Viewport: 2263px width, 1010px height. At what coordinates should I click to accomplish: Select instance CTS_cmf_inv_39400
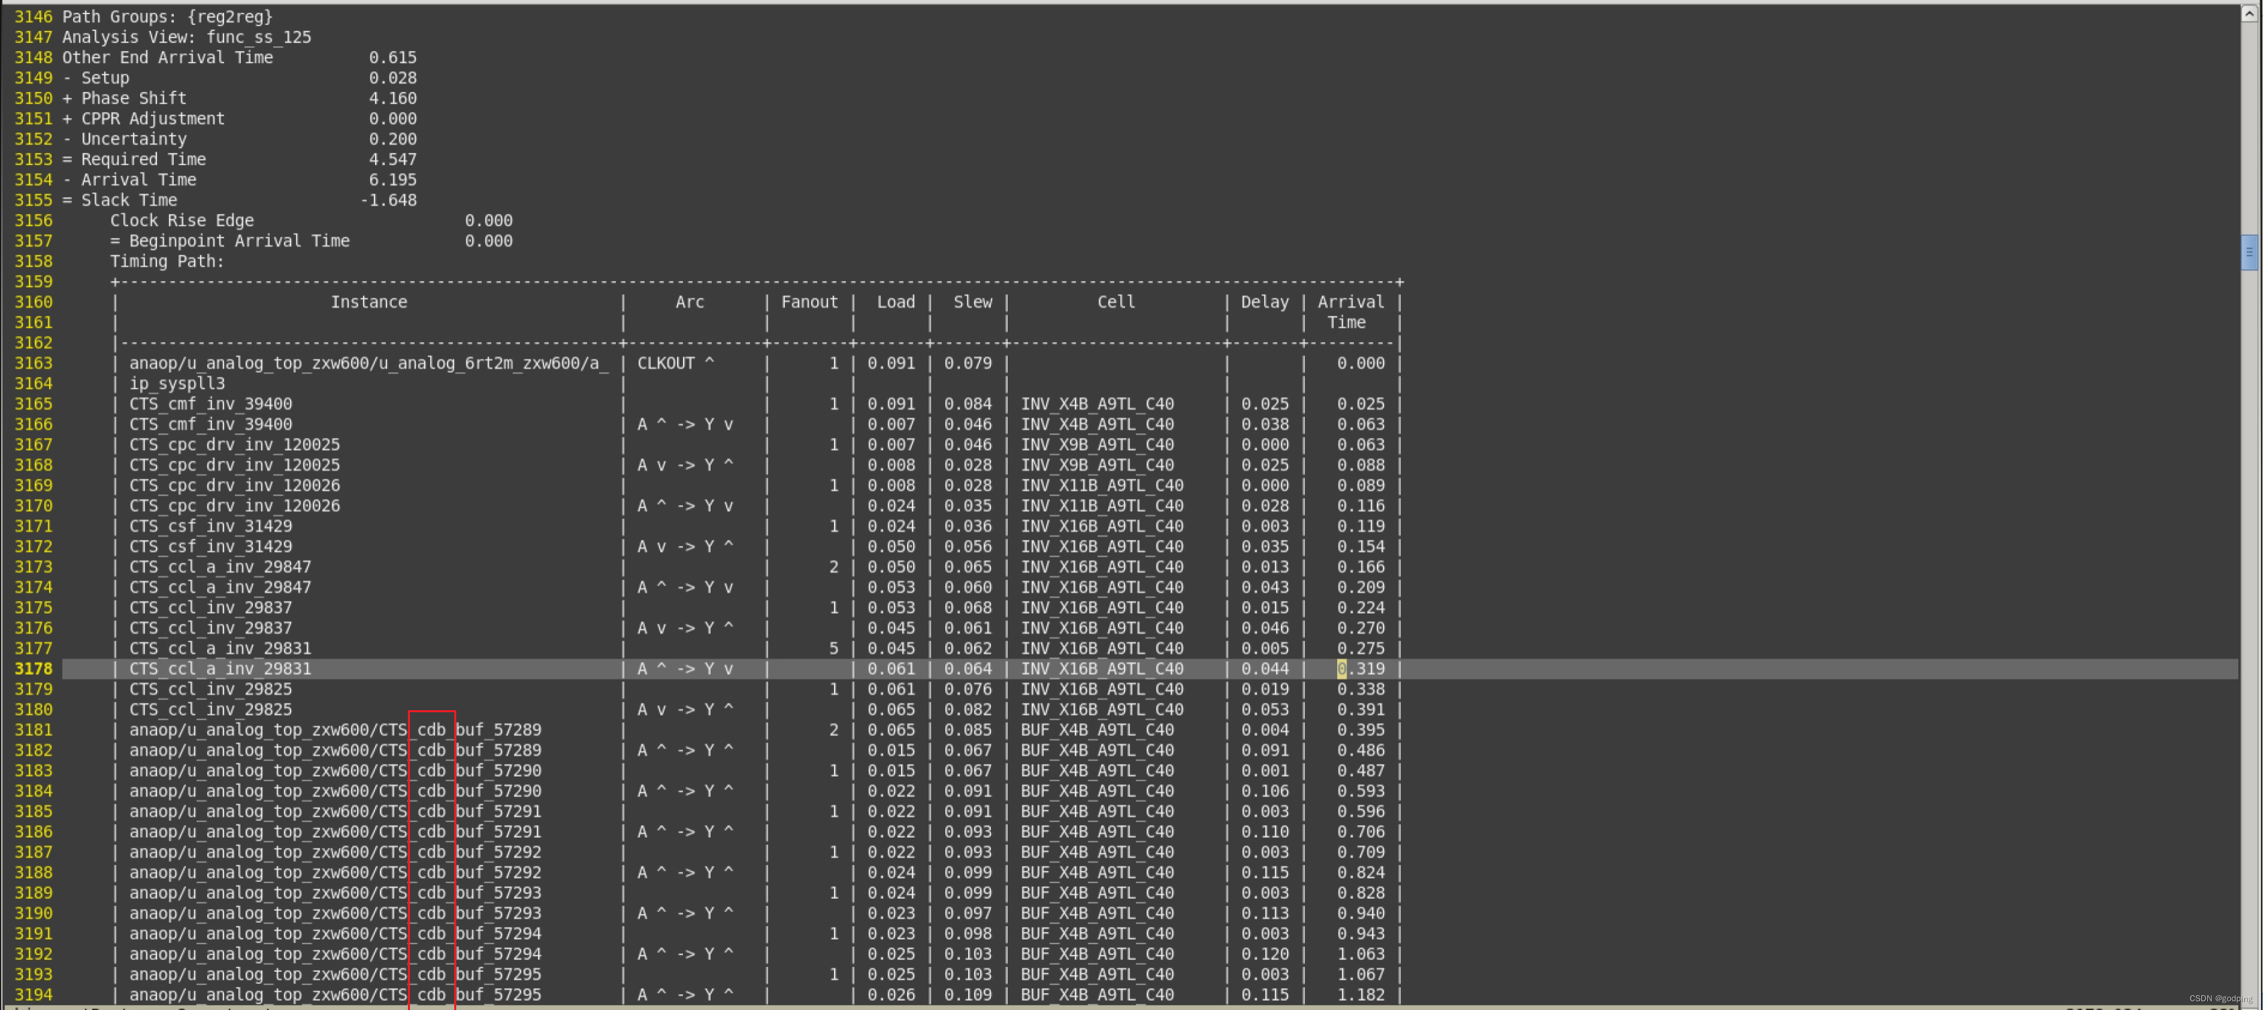[x=211, y=403]
